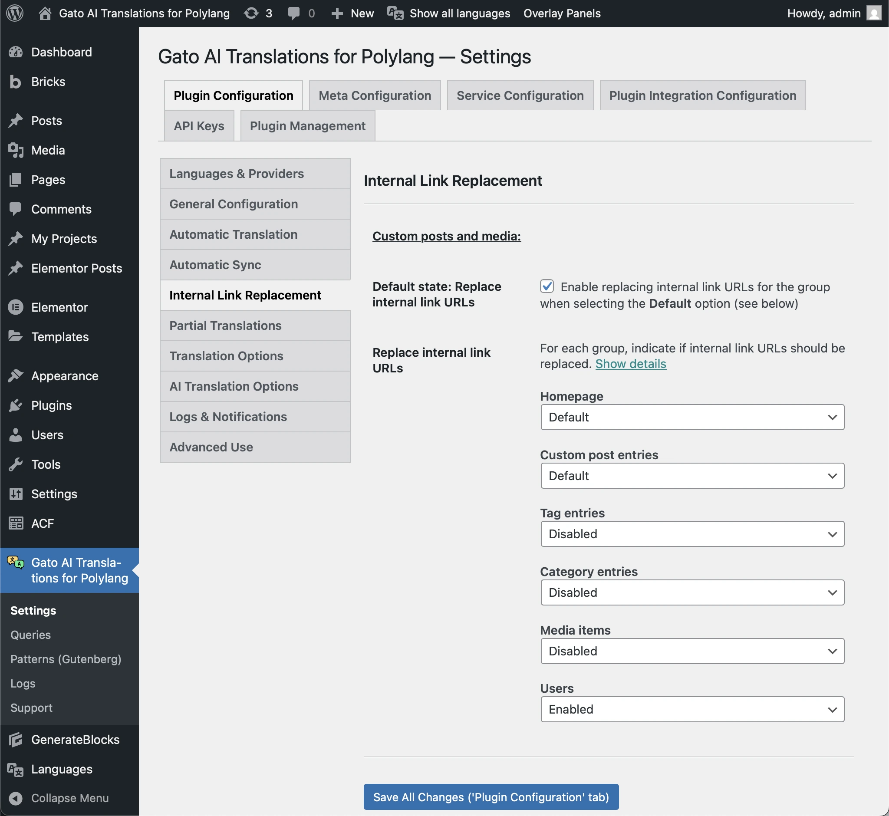889x816 pixels.
Task: Open the Homepage dropdown
Action: [x=691, y=417]
